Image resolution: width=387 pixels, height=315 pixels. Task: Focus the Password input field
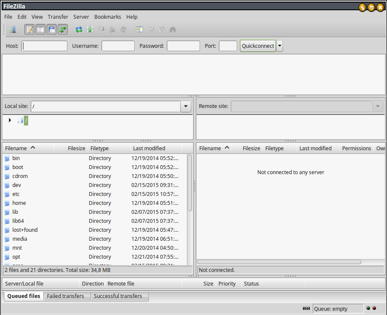tap(183, 46)
